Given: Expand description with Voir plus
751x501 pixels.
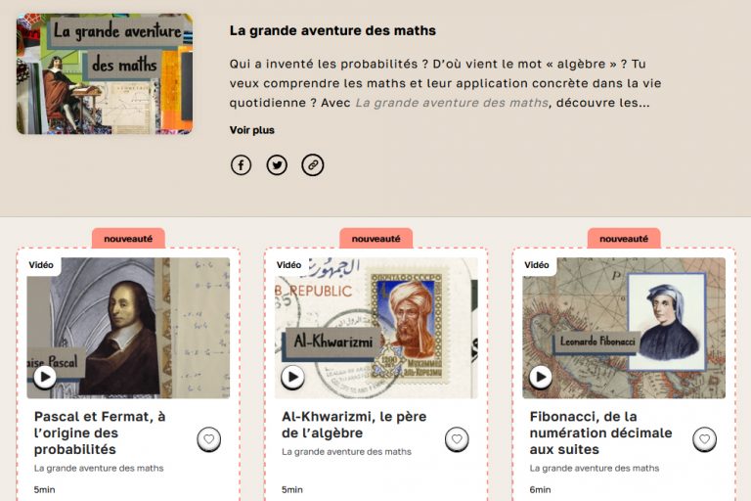Looking at the screenshot, I should pos(252,130).
